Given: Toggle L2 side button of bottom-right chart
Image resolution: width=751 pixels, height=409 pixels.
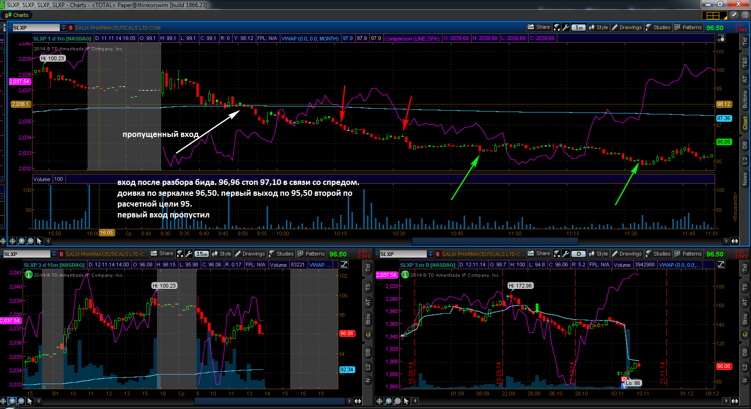Looking at the screenshot, I should click(x=745, y=367).
